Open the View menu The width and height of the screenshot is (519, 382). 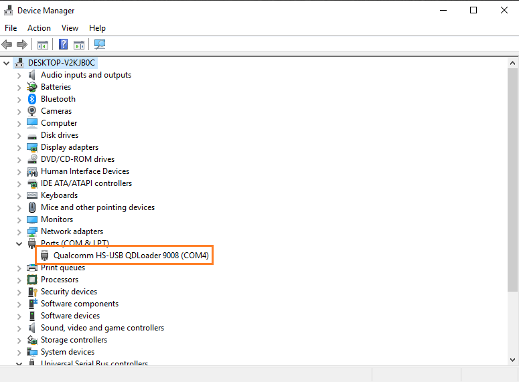(x=70, y=28)
